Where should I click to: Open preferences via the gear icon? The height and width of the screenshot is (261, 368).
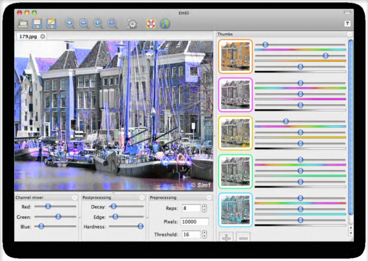(x=132, y=24)
